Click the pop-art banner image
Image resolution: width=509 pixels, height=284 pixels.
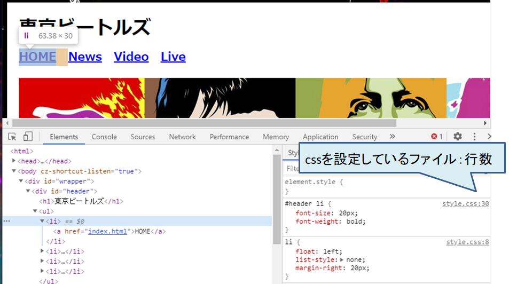[254, 98]
